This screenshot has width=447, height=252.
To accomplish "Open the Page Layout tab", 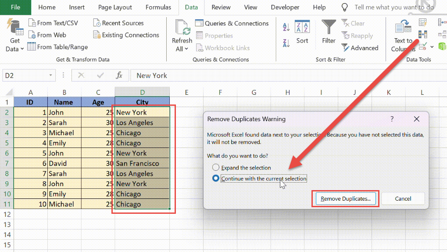I will pyautogui.click(x=115, y=7).
